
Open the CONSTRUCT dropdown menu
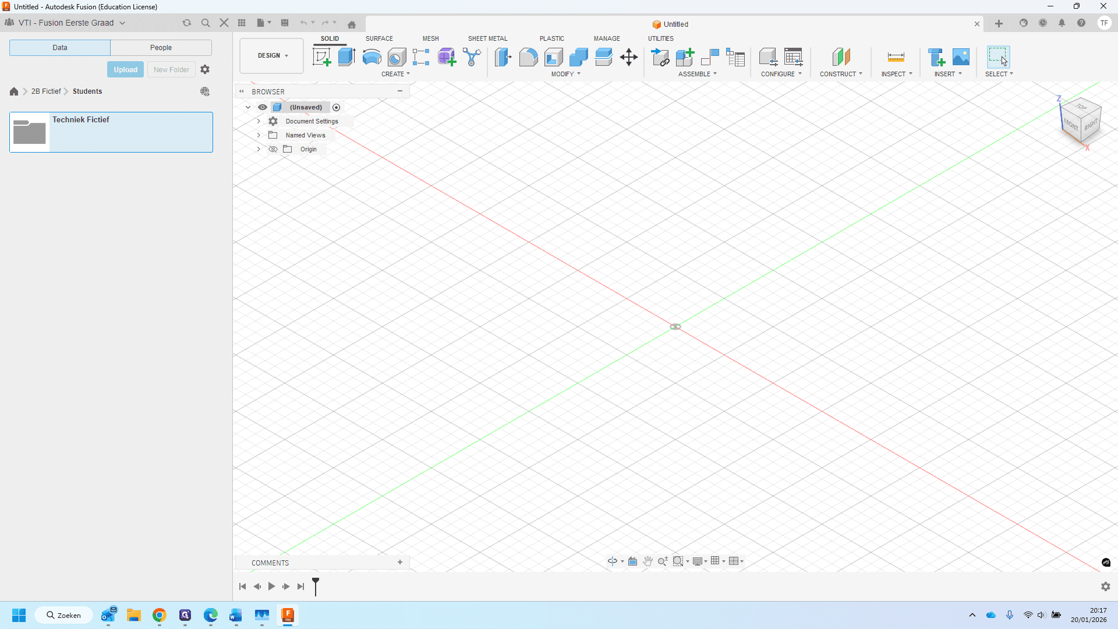841,74
